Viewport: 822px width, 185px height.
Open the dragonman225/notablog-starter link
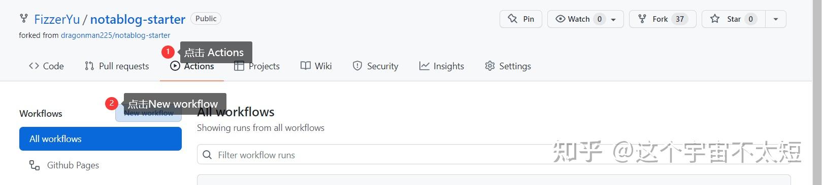coord(115,35)
